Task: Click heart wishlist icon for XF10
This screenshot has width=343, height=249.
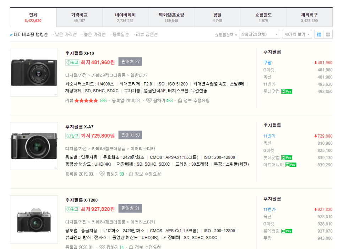Action: pos(149,100)
